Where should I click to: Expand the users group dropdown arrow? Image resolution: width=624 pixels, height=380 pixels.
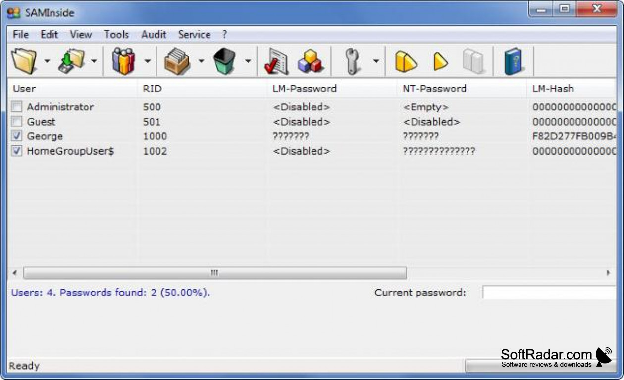tap(147, 61)
